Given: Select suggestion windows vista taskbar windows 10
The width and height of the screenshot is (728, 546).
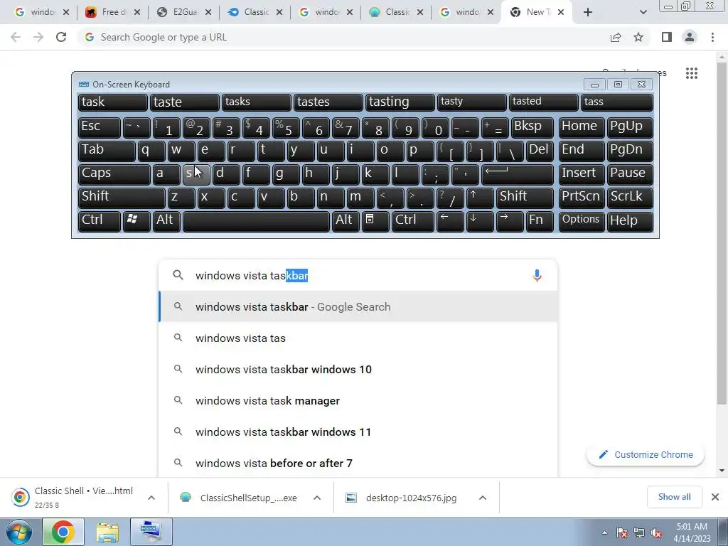Looking at the screenshot, I should (358, 370).
